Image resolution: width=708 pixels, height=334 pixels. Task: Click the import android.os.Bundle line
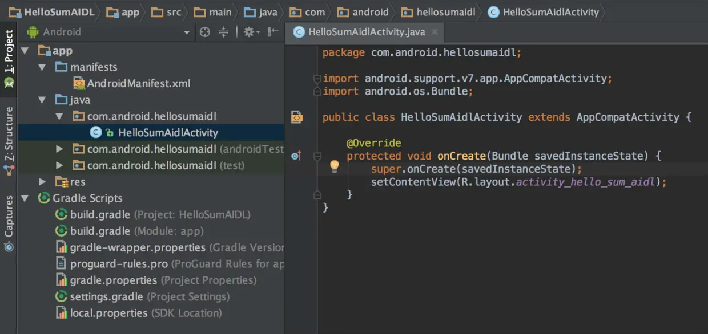tap(398, 91)
